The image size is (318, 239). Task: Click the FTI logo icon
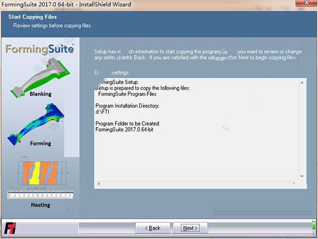coord(10,228)
